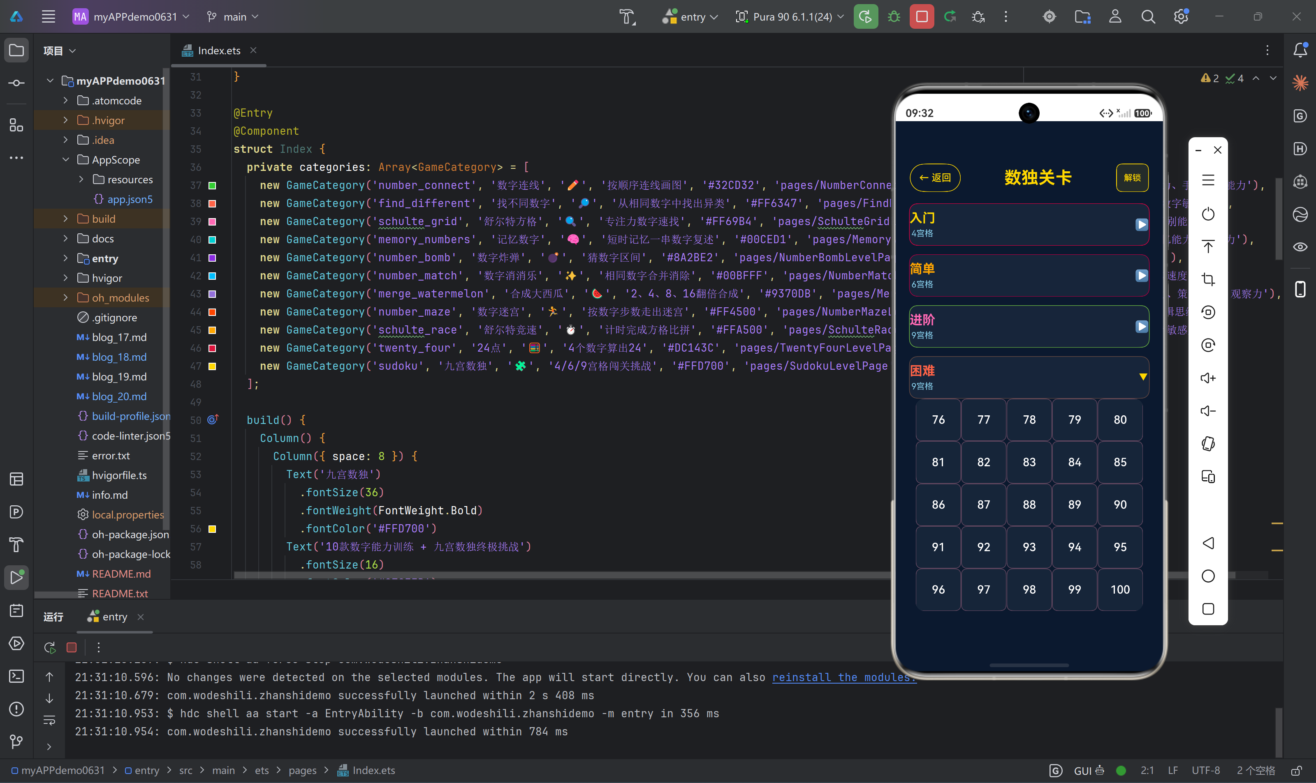1316x783 pixels.
Task: Tap the 简单 6宫格 level row
Action: pyautogui.click(x=1029, y=275)
